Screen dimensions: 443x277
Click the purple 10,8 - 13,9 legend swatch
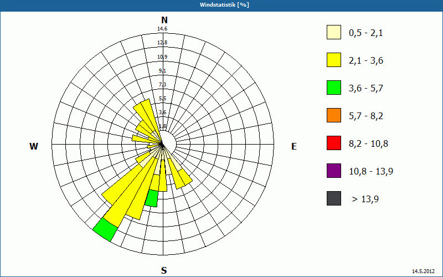[x=334, y=171]
